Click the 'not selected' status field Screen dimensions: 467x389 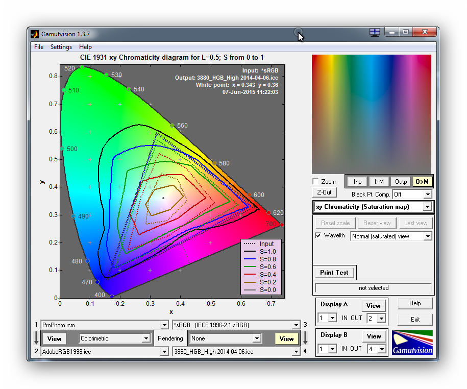(374, 288)
